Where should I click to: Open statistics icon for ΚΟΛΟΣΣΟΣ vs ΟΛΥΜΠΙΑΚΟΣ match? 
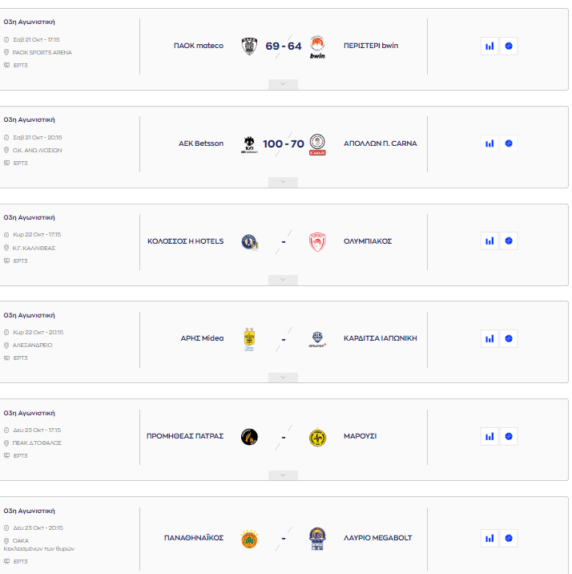(x=489, y=241)
